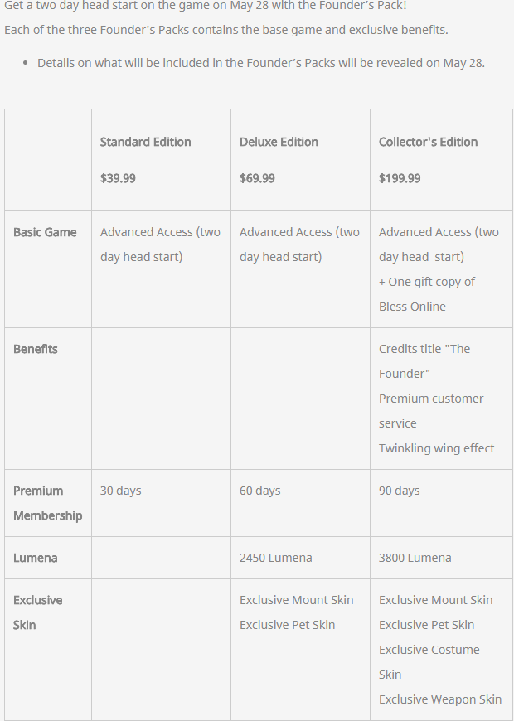Image resolution: width=514 pixels, height=721 pixels.
Task: Click the 30 days membership cell
Action: [121, 491]
